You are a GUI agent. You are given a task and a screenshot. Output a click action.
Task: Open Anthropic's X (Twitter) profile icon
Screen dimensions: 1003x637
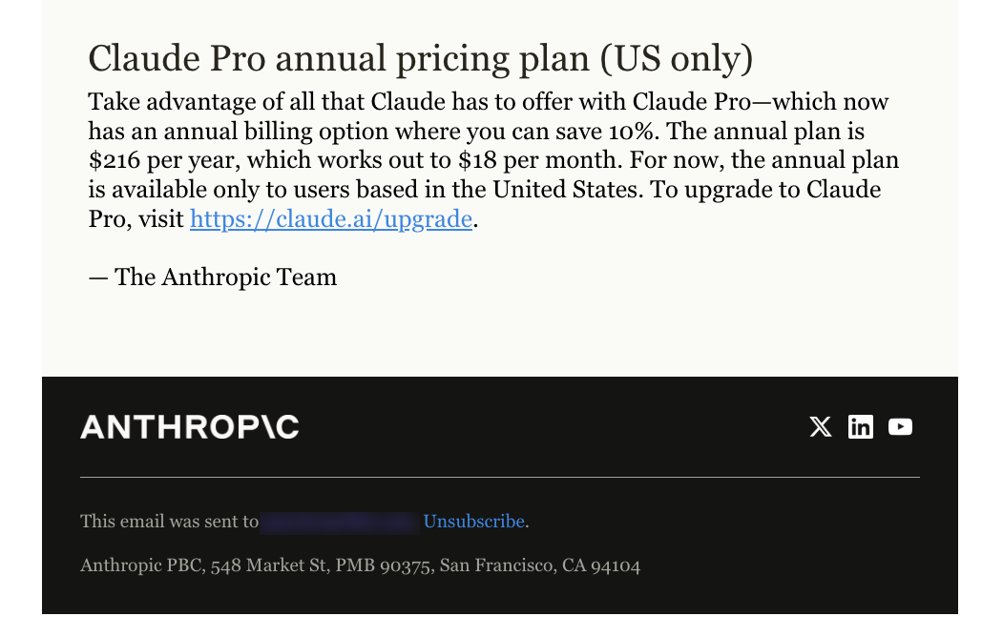pyautogui.click(x=821, y=426)
